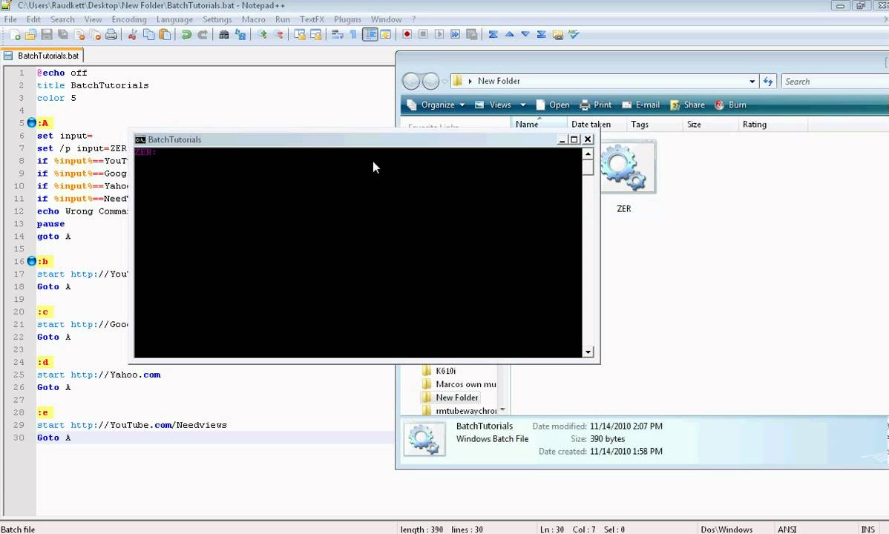Open the File menu

point(10,19)
